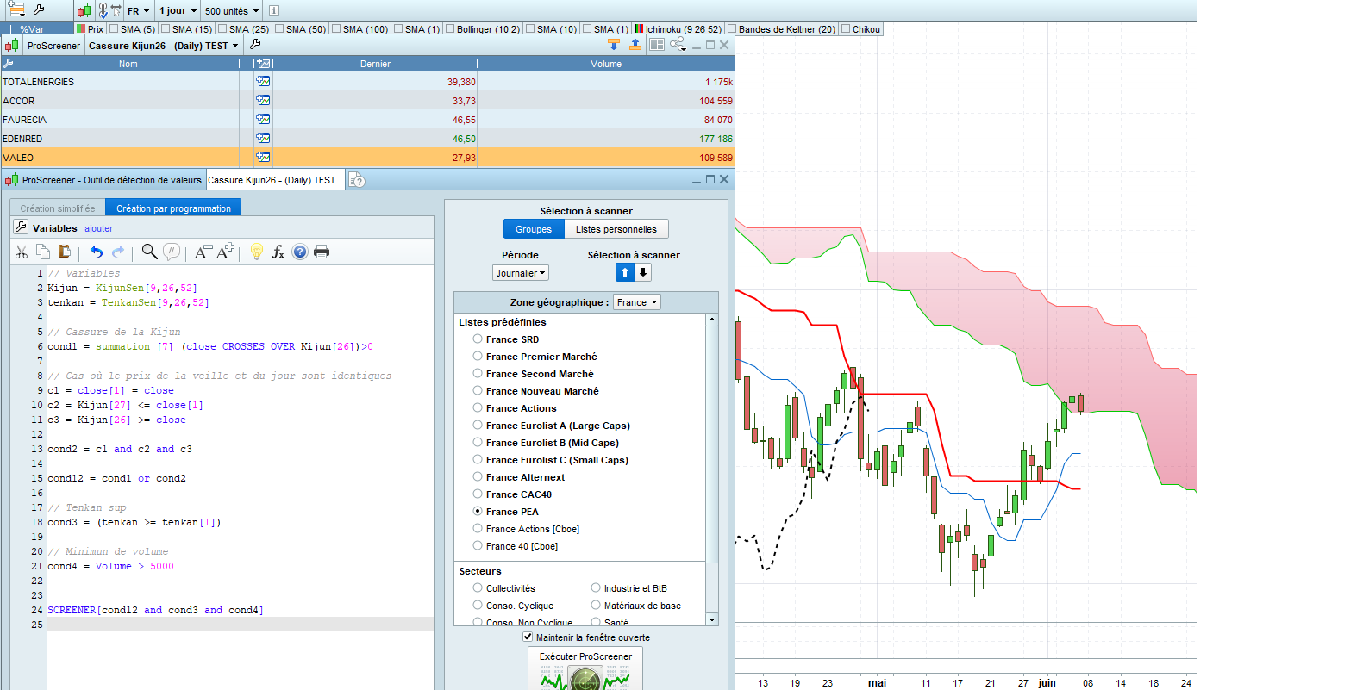Uncheck Maintenir la fenêtre ouverte
Image resolution: width=1363 pixels, height=690 pixels.
coord(528,637)
